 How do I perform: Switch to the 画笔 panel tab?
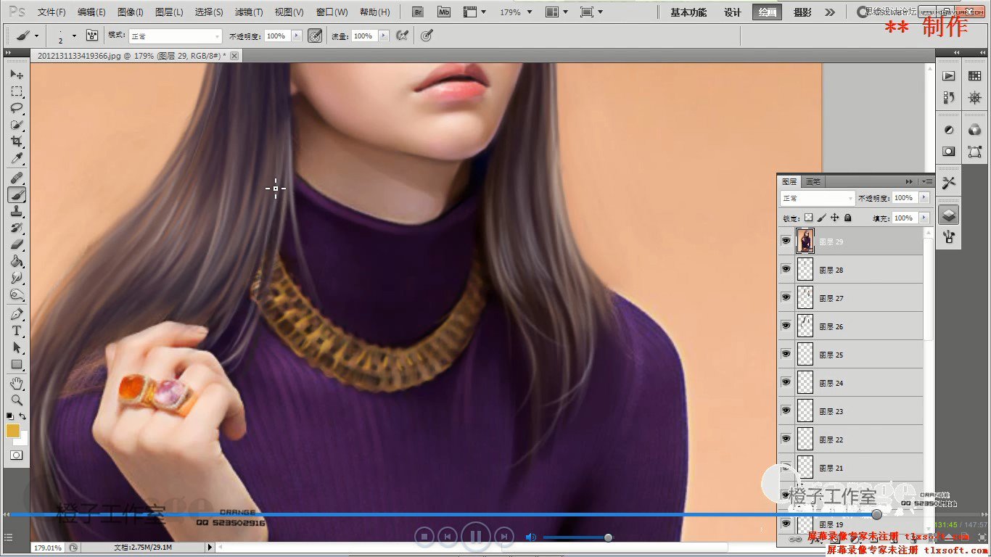click(x=813, y=181)
